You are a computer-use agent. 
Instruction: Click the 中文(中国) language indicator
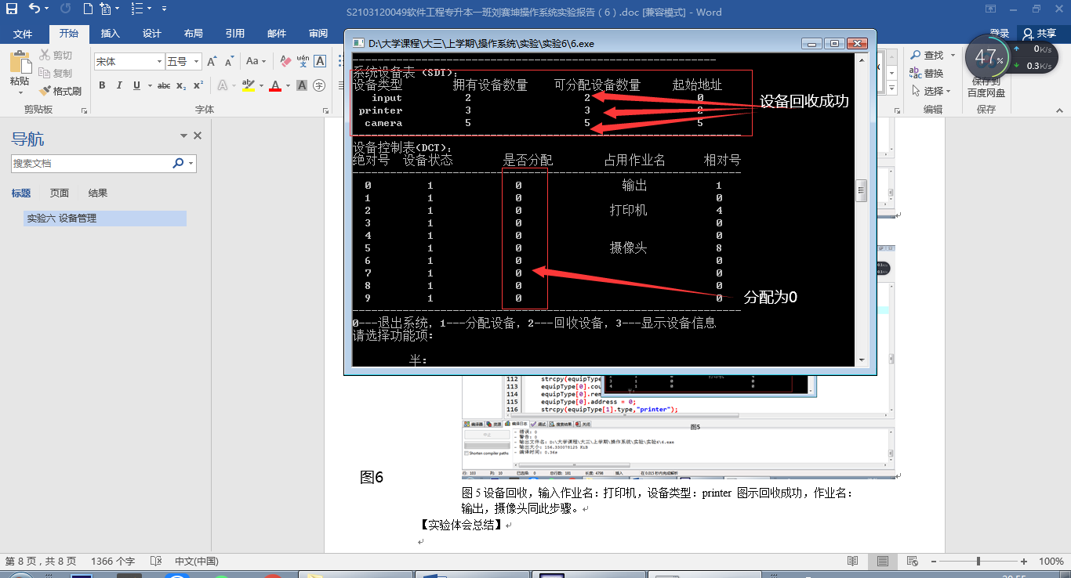196,562
